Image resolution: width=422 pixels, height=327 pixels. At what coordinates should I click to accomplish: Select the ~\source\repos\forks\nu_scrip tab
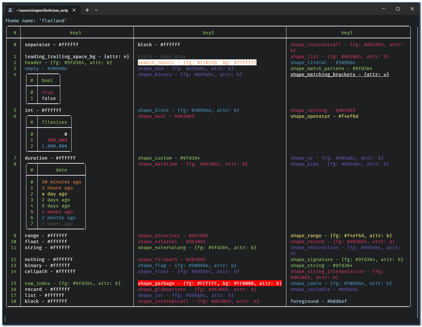pyautogui.click(x=42, y=10)
